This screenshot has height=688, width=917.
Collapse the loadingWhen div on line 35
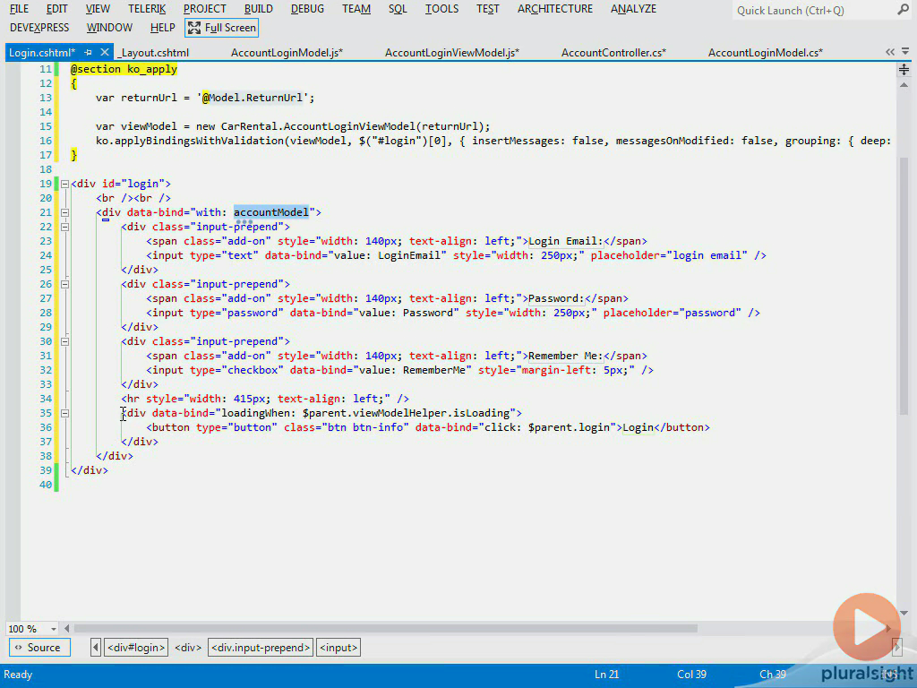[64, 413]
